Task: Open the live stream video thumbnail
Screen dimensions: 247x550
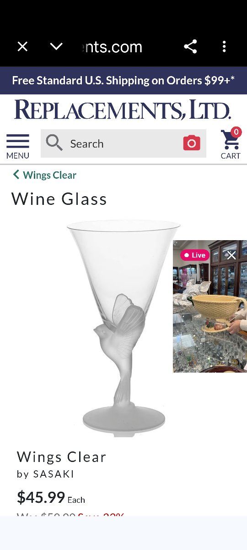Action: (210, 306)
